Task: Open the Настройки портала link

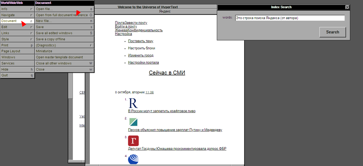Action: pos(143,63)
